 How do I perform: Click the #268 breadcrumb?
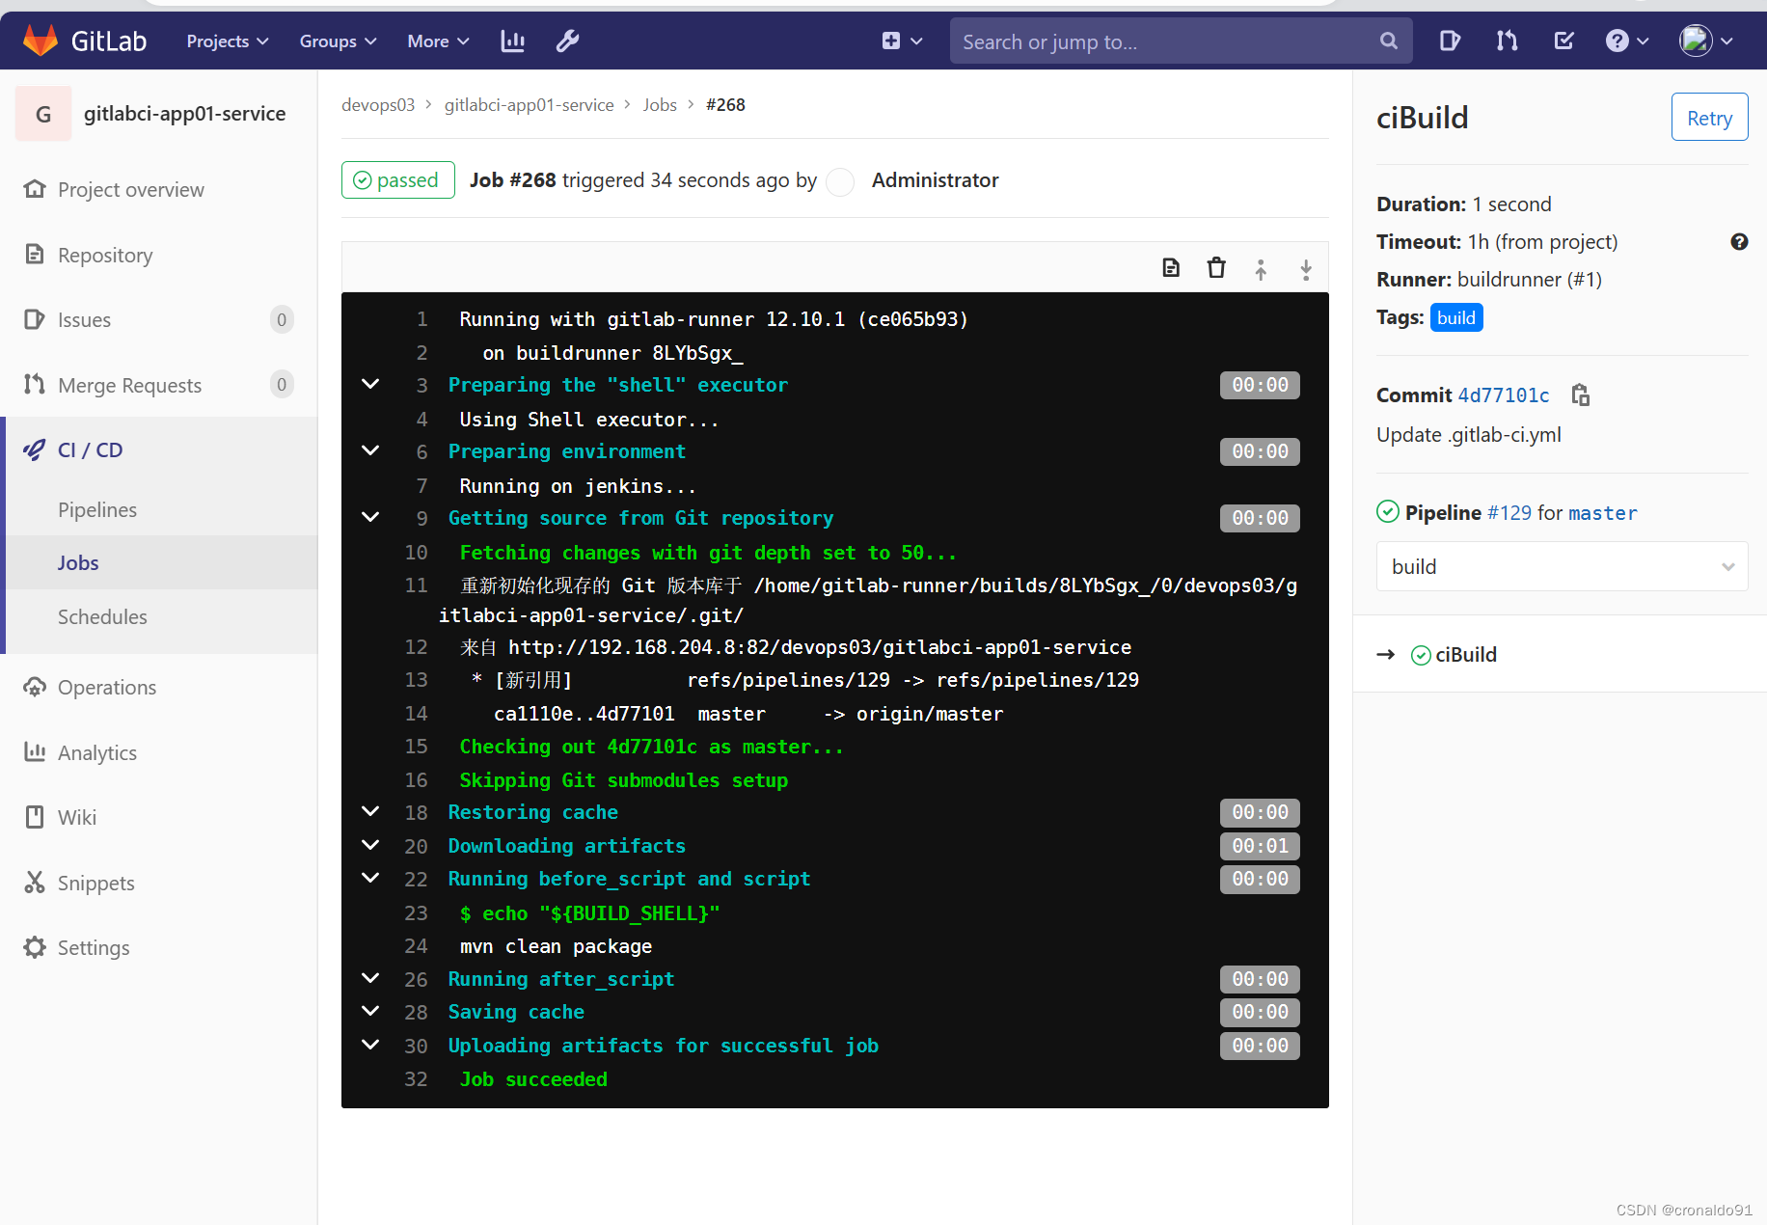click(x=725, y=105)
